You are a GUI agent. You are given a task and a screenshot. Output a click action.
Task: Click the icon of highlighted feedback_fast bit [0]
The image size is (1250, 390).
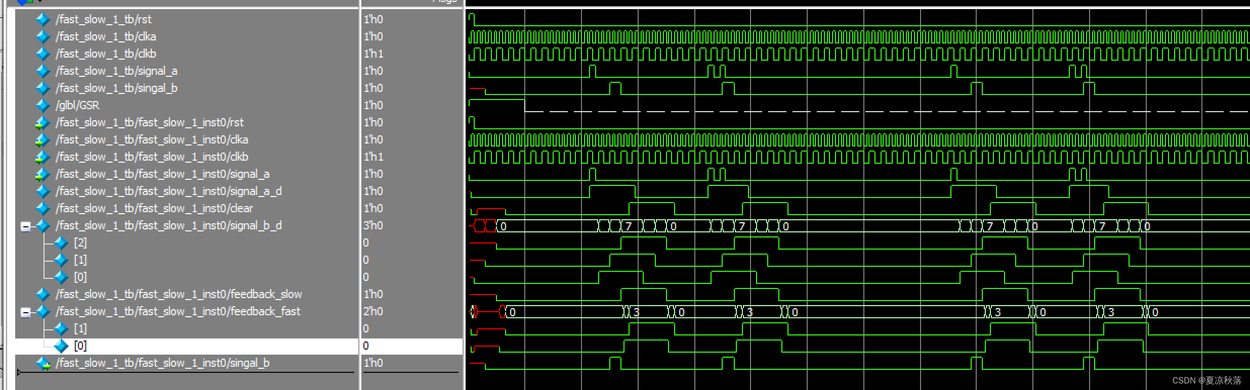pos(61,346)
